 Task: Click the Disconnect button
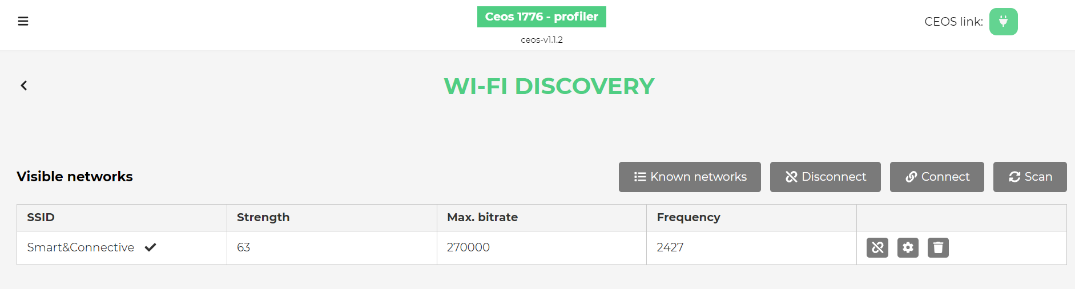[x=826, y=177]
